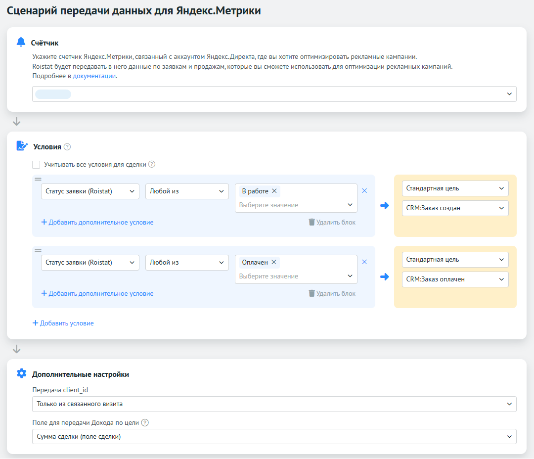Open the документации link
534x459 pixels.
(94, 76)
